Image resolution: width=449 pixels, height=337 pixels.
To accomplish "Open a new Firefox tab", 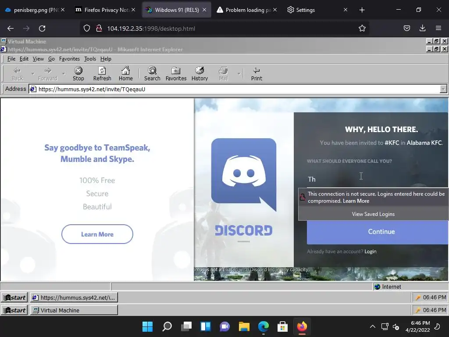I will pos(362,10).
